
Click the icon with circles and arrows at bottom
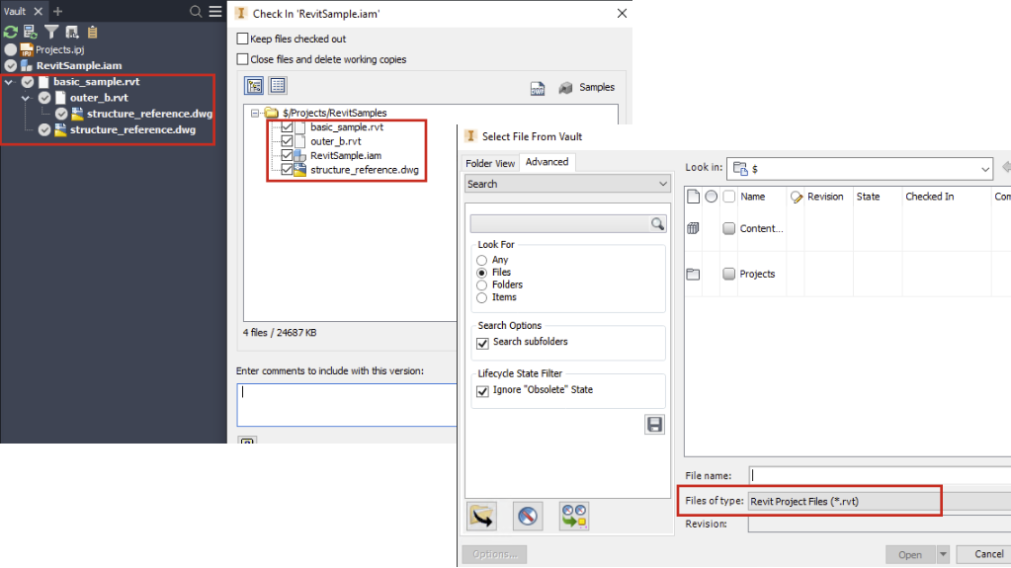pos(574,517)
